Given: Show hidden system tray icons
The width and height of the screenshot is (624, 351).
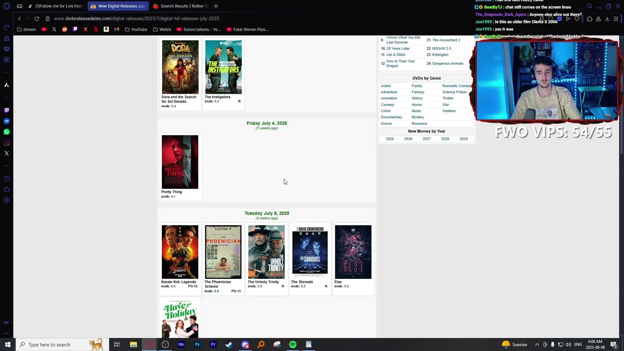Looking at the screenshot, I should (537, 345).
